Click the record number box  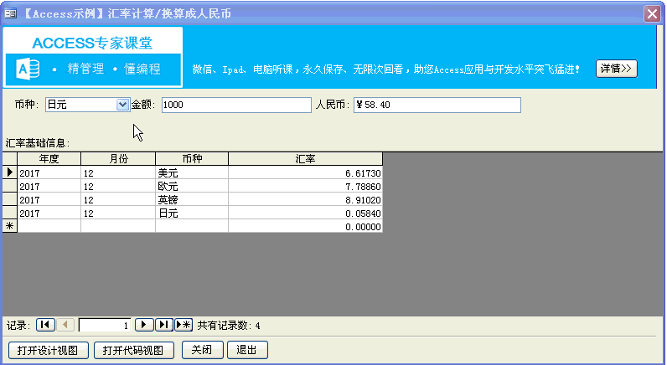(x=105, y=326)
